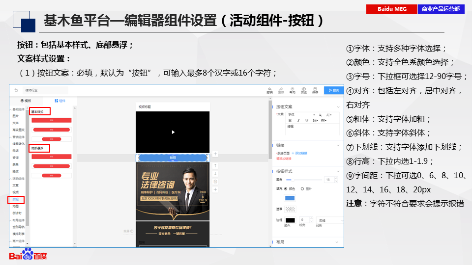The width and height of the screenshot is (472, 265).
Task: Pick the first rectangular style under 基本样式
Action: pos(52,120)
